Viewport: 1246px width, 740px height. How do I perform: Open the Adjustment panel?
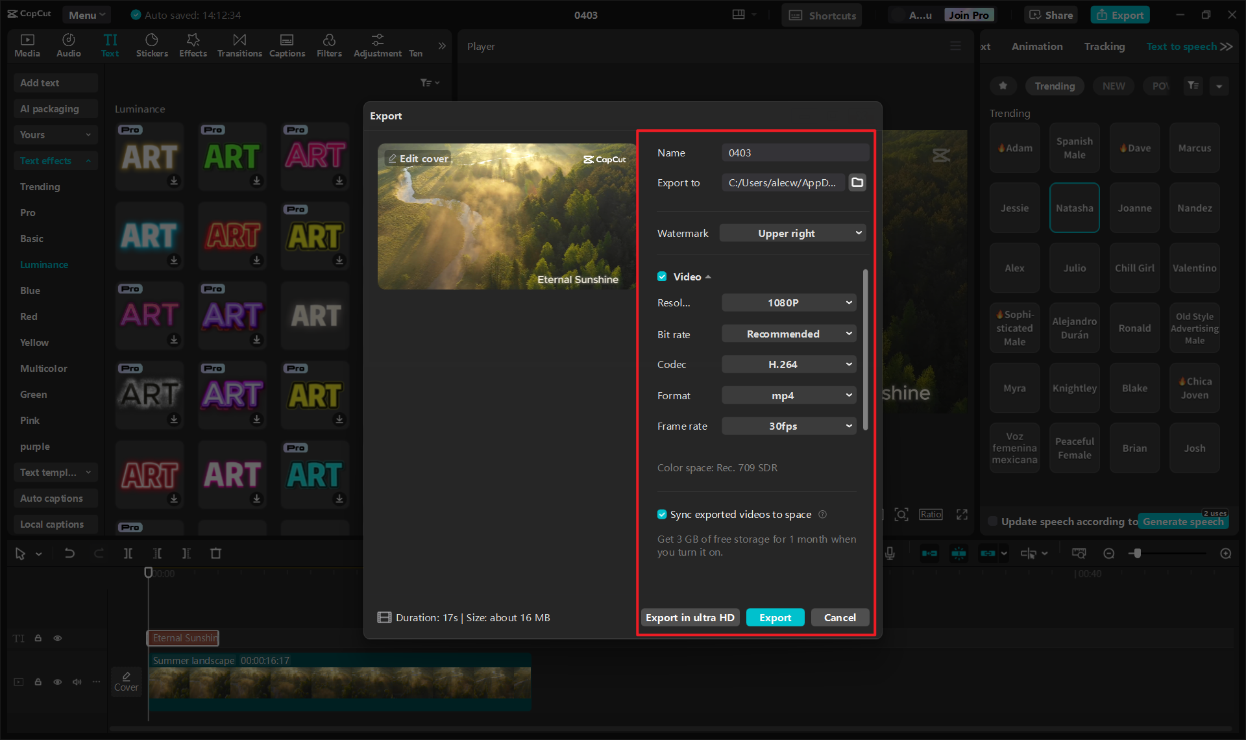pyautogui.click(x=377, y=45)
